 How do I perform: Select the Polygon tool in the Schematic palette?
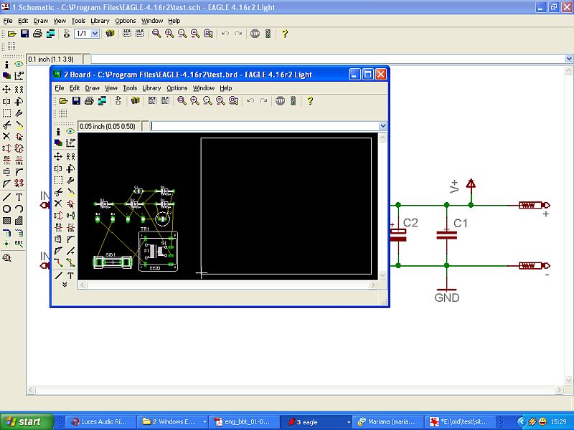click(19, 221)
